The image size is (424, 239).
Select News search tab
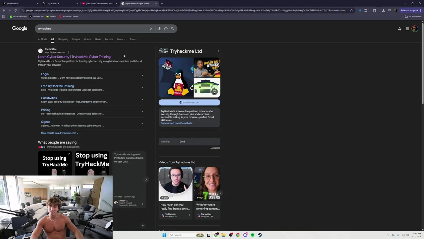[x=98, y=39]
